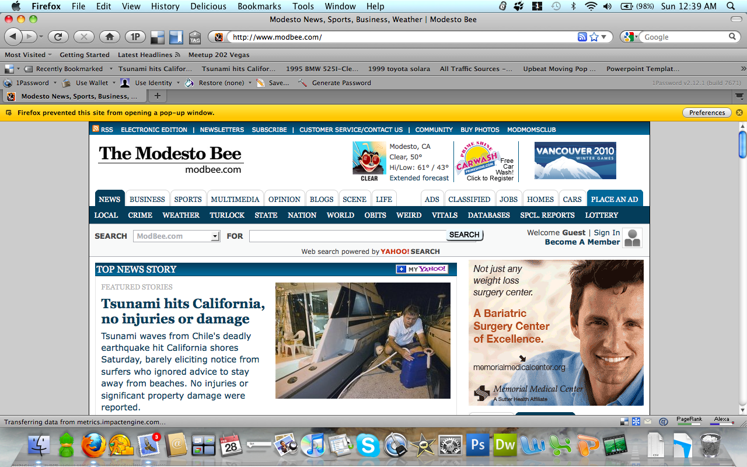The height and width of the screenshot is (467, 747).
Task: Open the LOTTERY section link
Action: 602,215
